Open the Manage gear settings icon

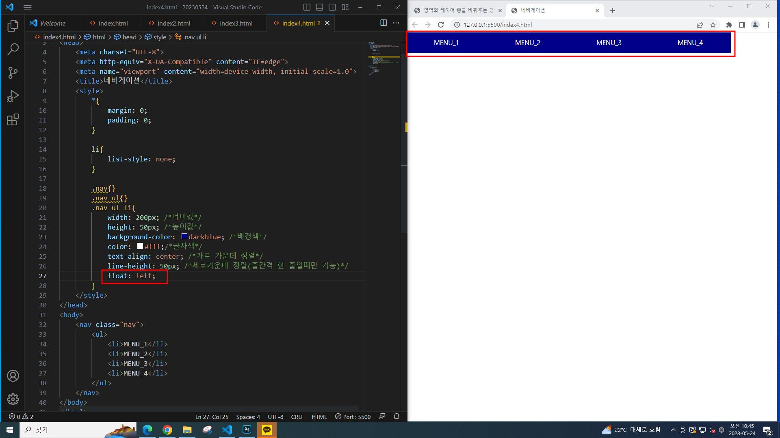[13, 399]
